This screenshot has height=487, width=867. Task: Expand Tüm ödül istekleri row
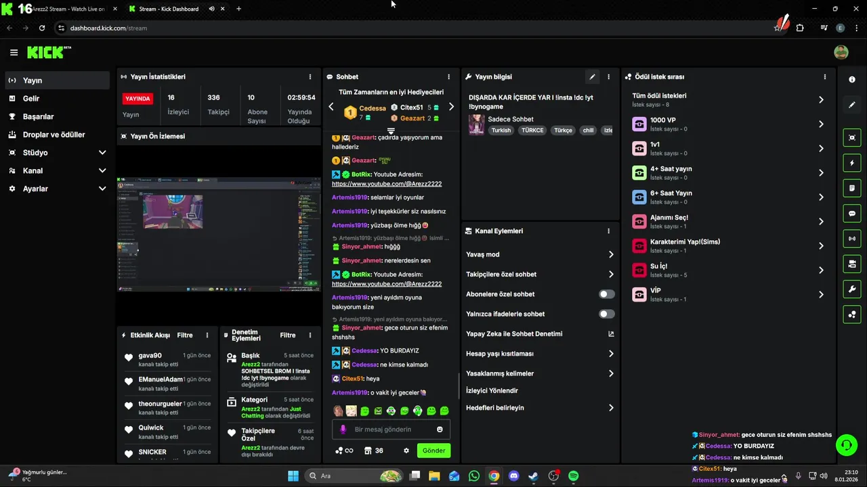click(x=729, y=99)
